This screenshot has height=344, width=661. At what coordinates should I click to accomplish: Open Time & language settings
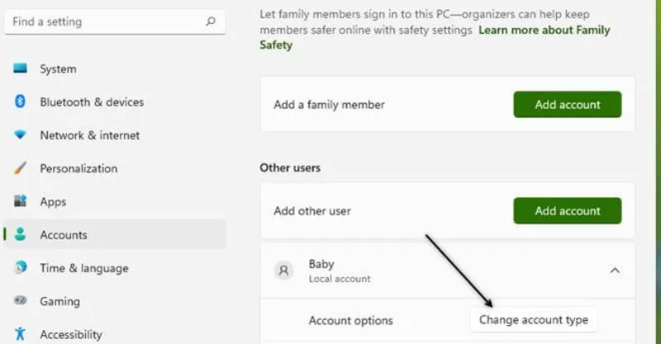pyautogui.click(x=83, y=268)
